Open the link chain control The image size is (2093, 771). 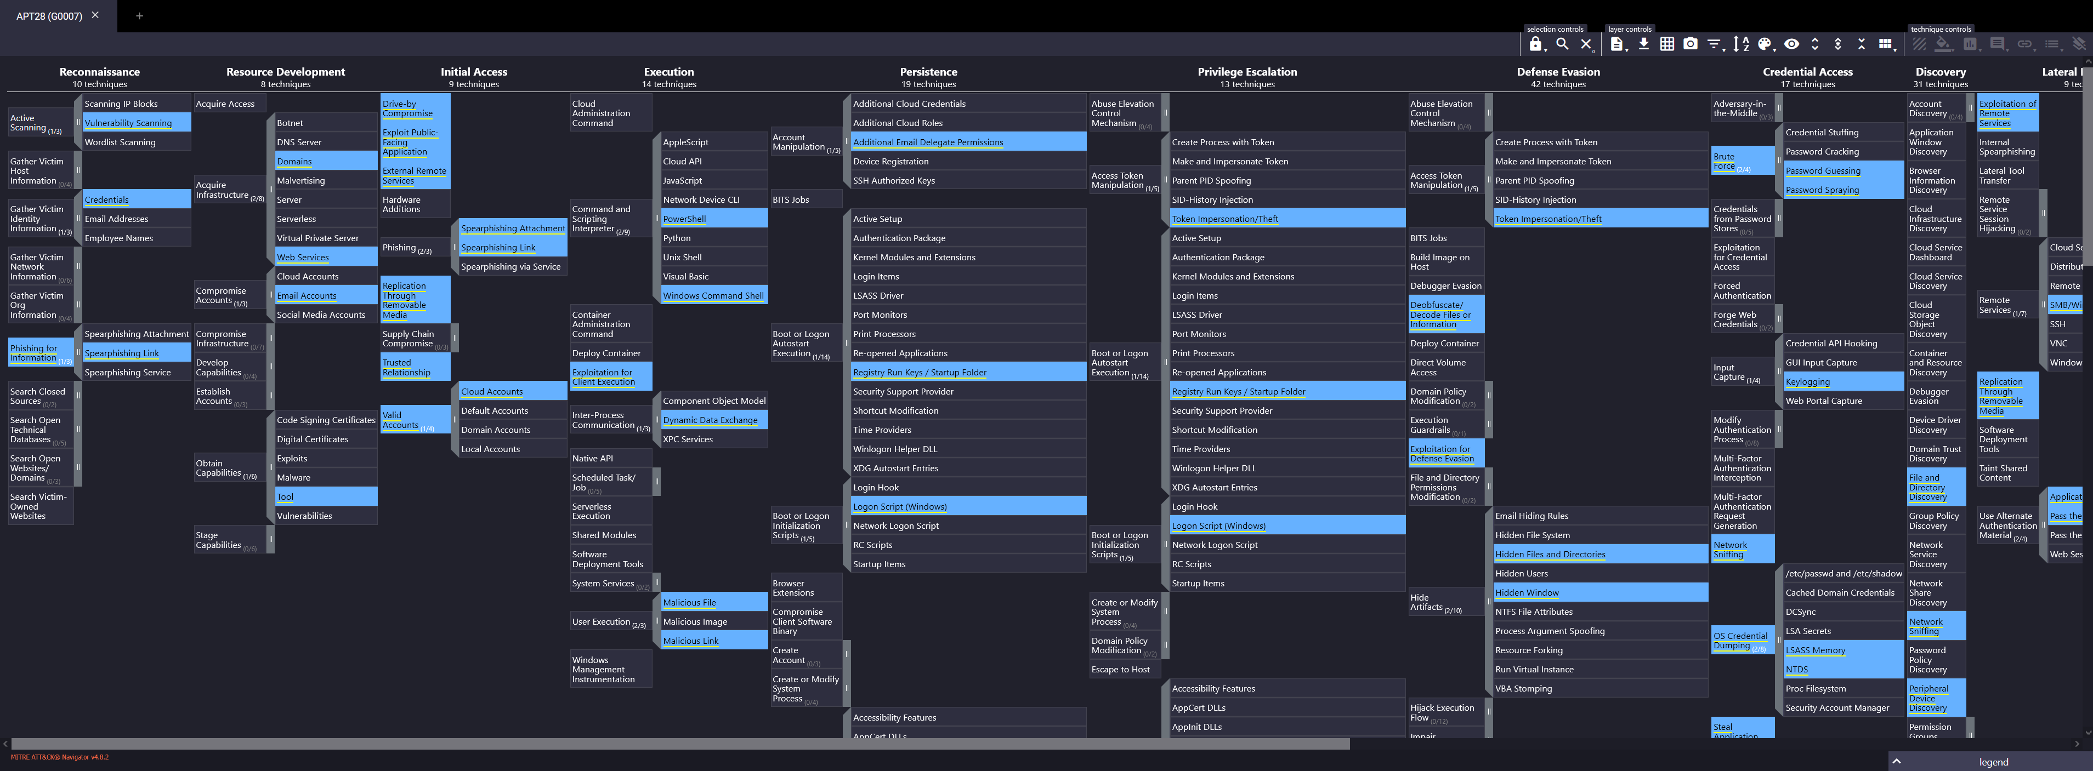click(2025, 44)
